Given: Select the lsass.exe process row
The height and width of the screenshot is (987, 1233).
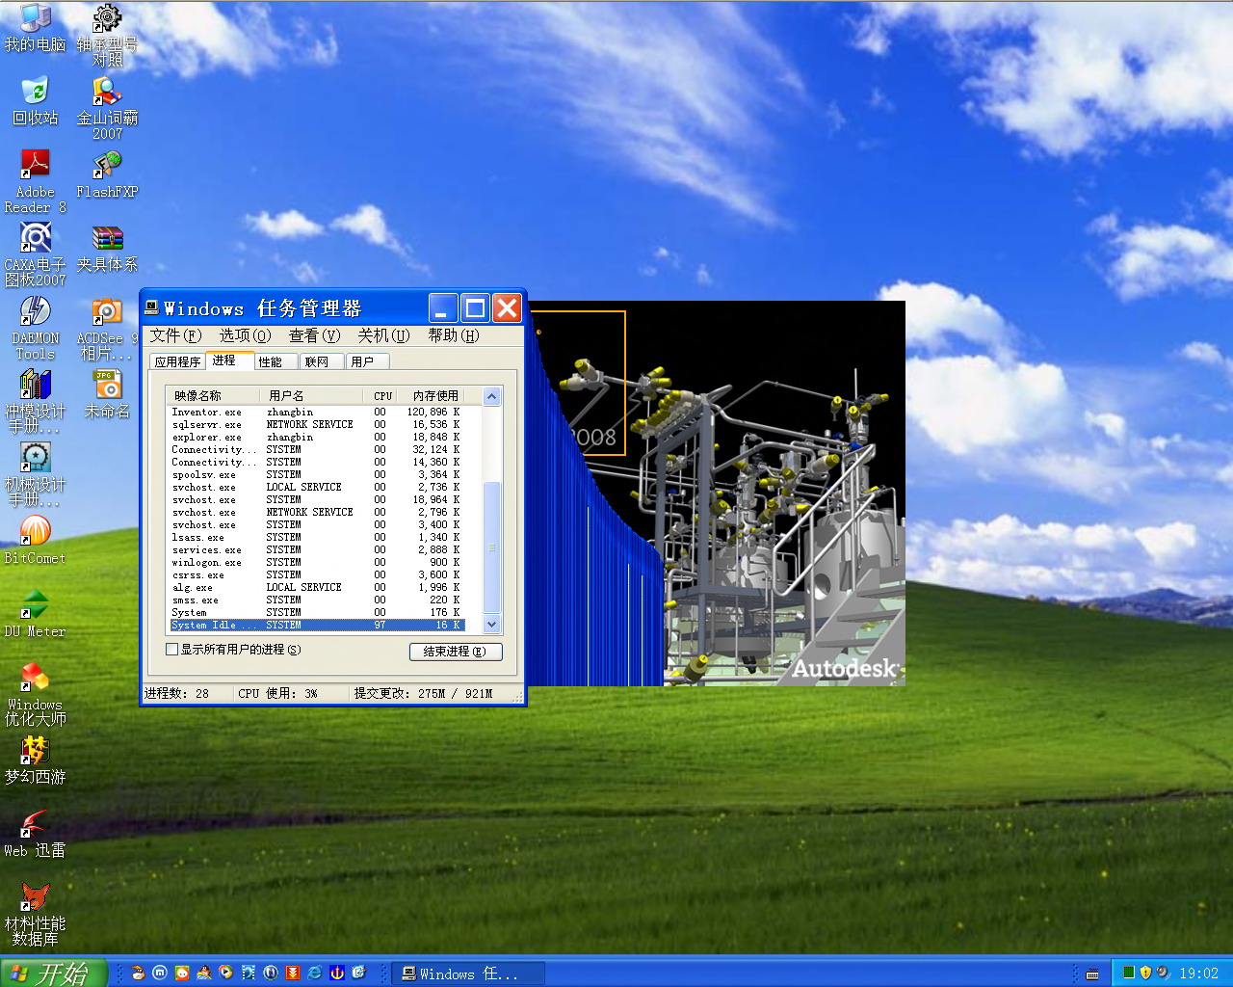Looking at the screenshot, I should click(x=316, y=537).
